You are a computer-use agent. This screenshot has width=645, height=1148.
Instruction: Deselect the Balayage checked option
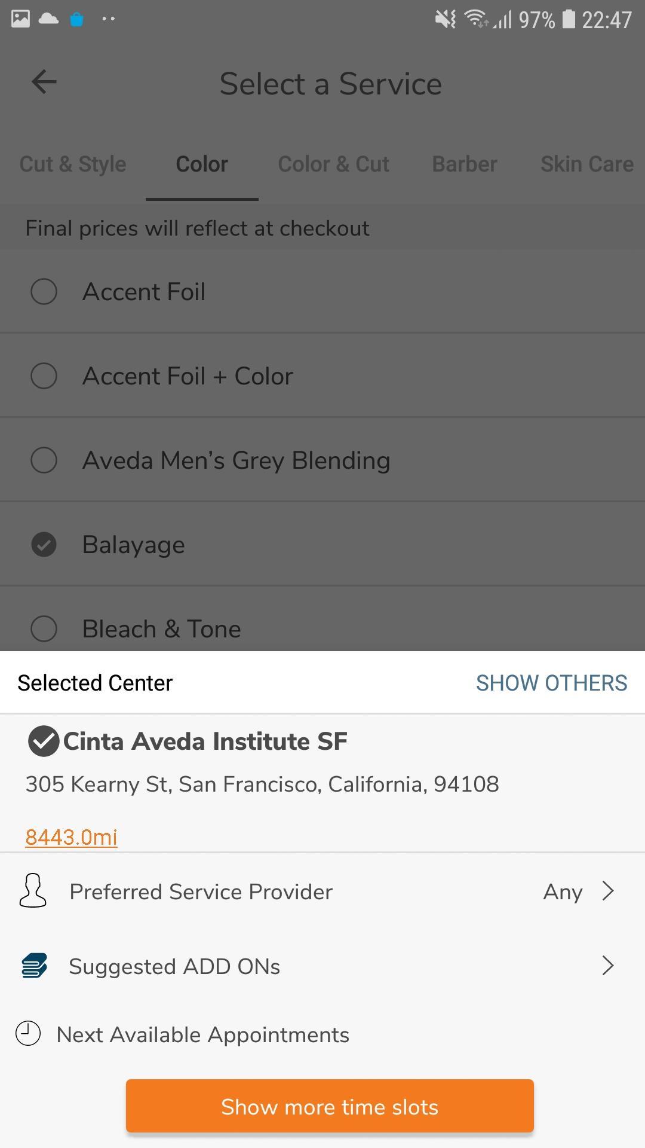coord(44,545)
